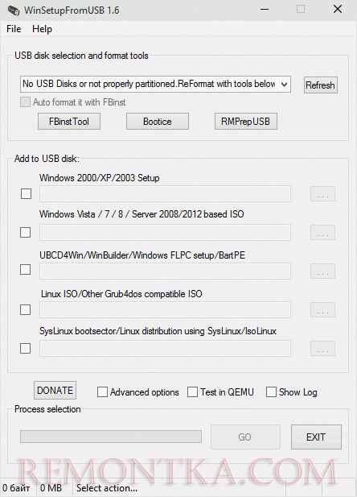Enable Windows 2000/XP/2003 Setup checkbox
The image size is (357, 497).
coord(26,193)
